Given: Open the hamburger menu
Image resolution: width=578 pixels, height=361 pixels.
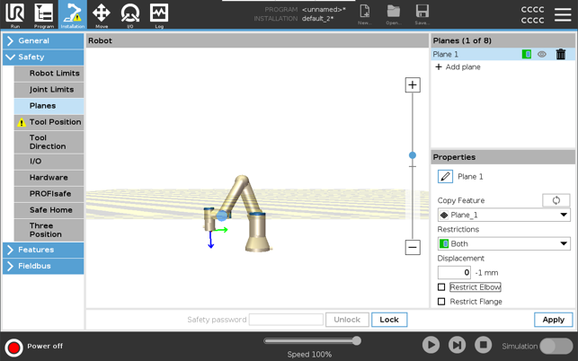Looking at the screenshot, I should click(562, 14).
